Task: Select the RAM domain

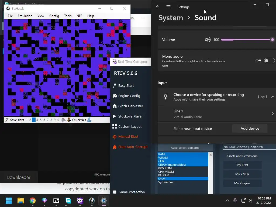Action: (x=183, y=154)
